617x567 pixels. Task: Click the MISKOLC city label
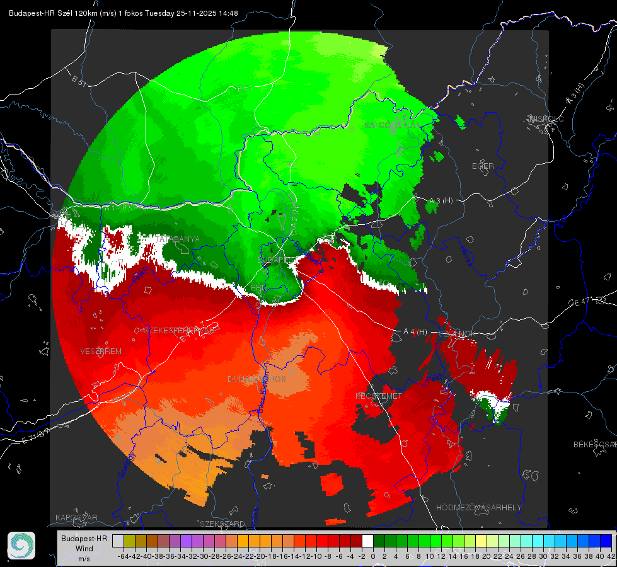(x=546, y=118)
